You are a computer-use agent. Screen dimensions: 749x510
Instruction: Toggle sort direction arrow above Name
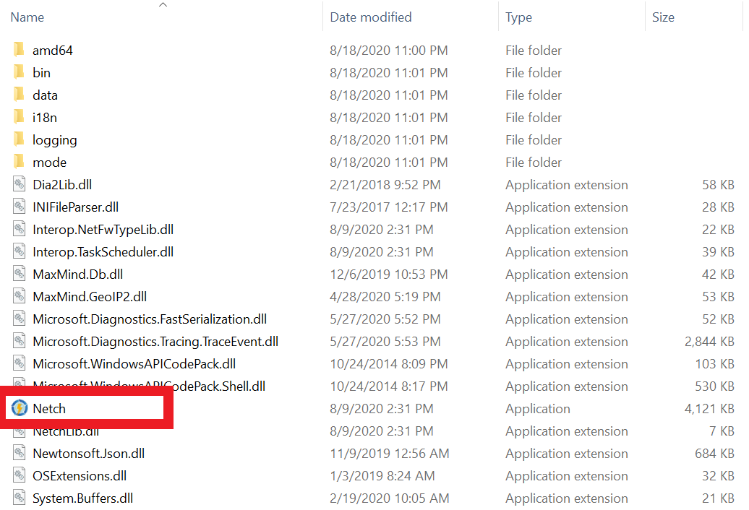pos(163,5)
